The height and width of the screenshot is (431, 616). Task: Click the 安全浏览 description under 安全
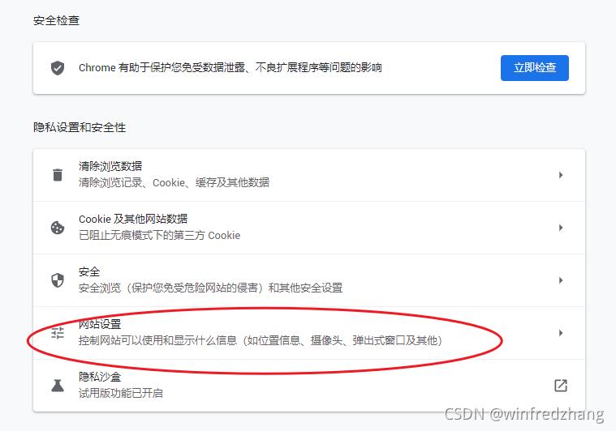coord(210,288)
